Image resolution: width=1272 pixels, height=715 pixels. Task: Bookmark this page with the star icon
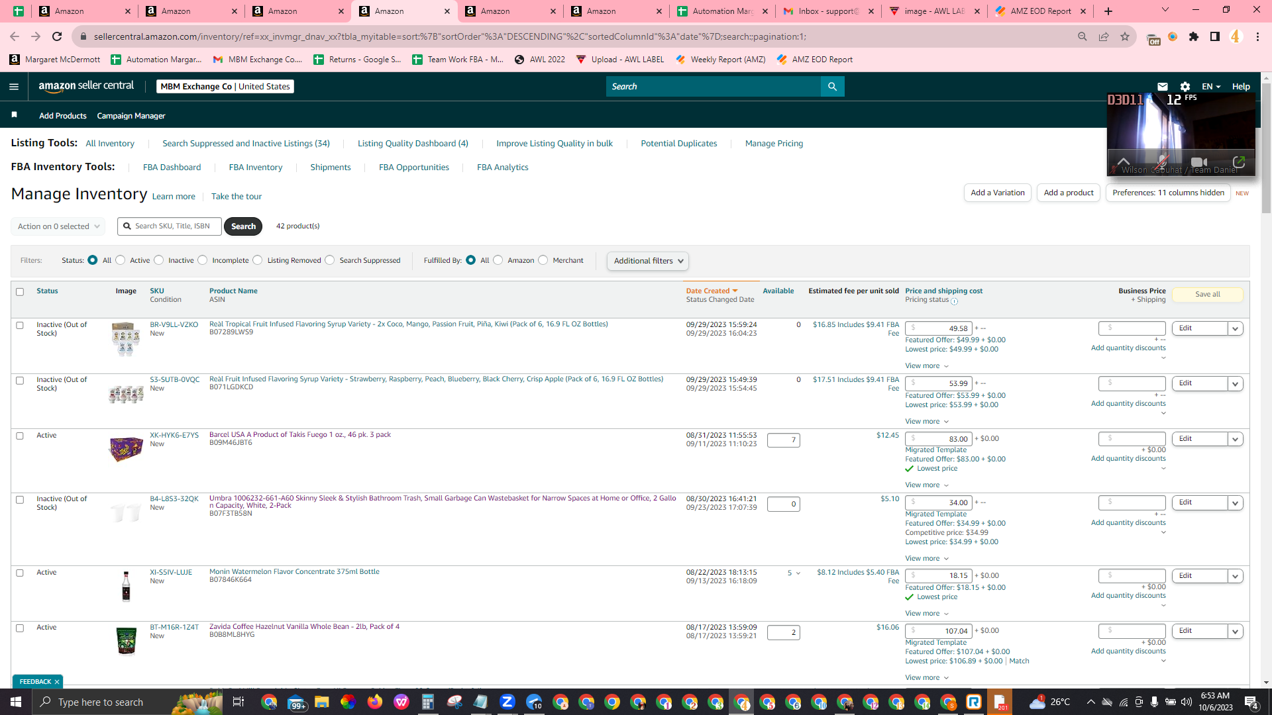(x=1124, y=36)
